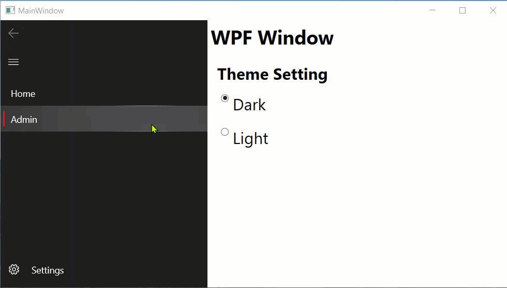Maximize the MainWindow window
The height and width of the screenshot is (288, 507).
tap(463, 10)
